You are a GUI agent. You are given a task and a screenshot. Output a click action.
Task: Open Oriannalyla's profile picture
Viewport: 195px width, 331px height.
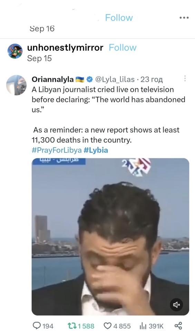(x=16, y=85)
